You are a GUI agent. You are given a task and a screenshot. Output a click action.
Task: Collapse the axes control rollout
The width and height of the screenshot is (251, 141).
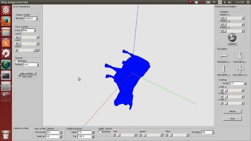(27, 73)
